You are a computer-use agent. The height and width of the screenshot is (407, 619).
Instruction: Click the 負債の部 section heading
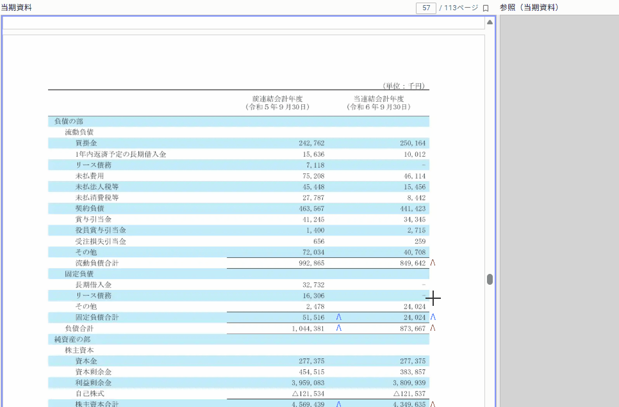pyautogui.click(x=69, y=122)
